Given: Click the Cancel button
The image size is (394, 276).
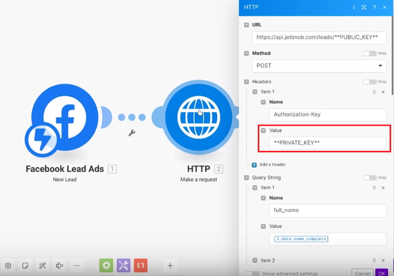Looking at the screenshot, I should (x=363, y=274).
